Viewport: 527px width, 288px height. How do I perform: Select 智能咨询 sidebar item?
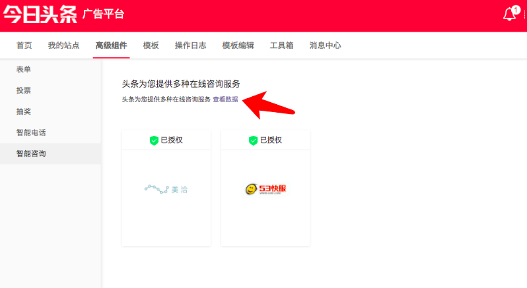pos(31,154)
